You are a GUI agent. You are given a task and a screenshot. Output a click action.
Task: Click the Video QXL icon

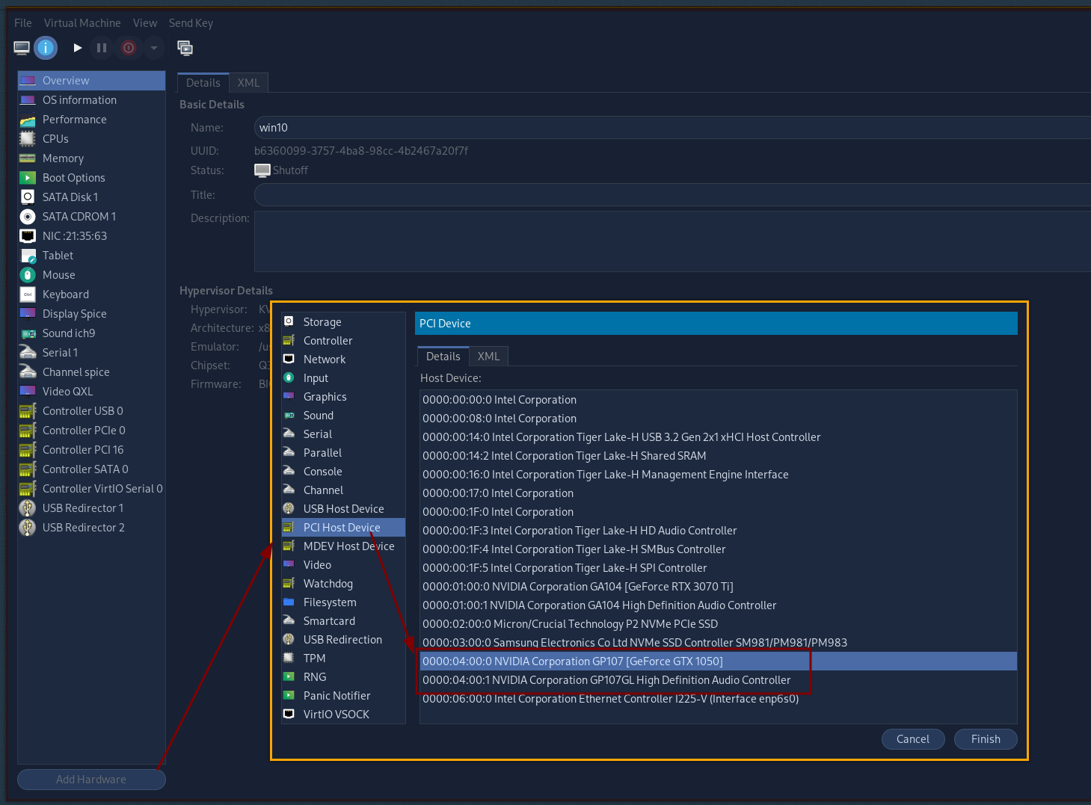28,391
